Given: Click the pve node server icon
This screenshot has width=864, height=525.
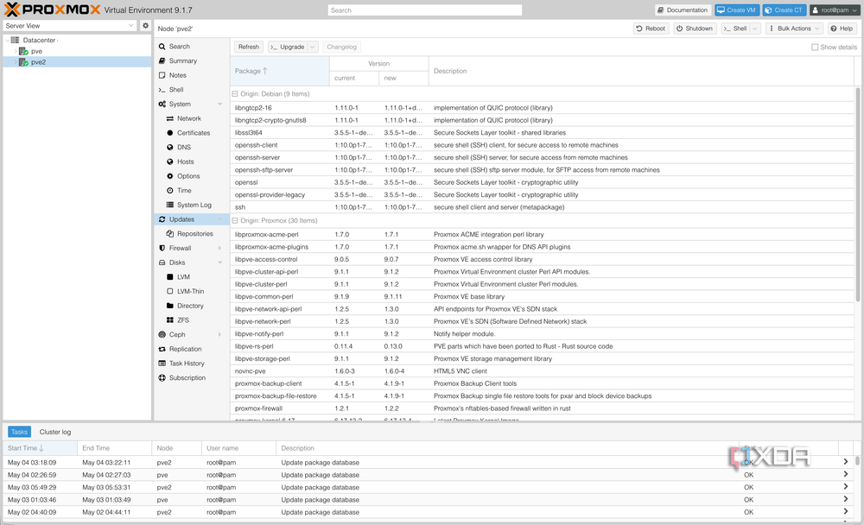Looking at the screenshot, I should 23,51.
